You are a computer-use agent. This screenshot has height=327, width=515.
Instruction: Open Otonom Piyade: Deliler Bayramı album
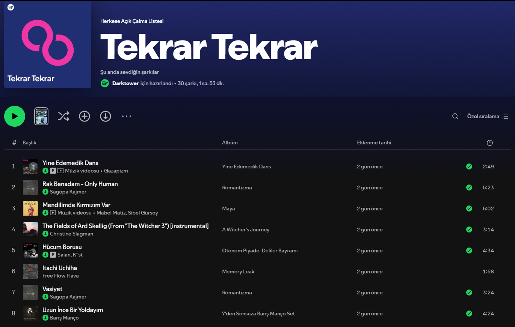(x=260, y=250)
